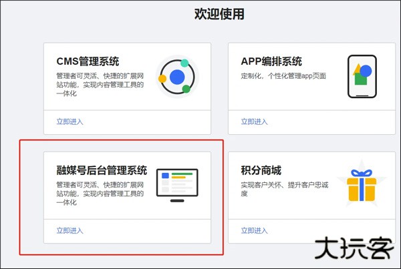Image resolution: width=401 pixels, height=269 pixels.
Task: Open 立即进入 link under 融媒号后台管理系统
Action: tap(70, 230)
